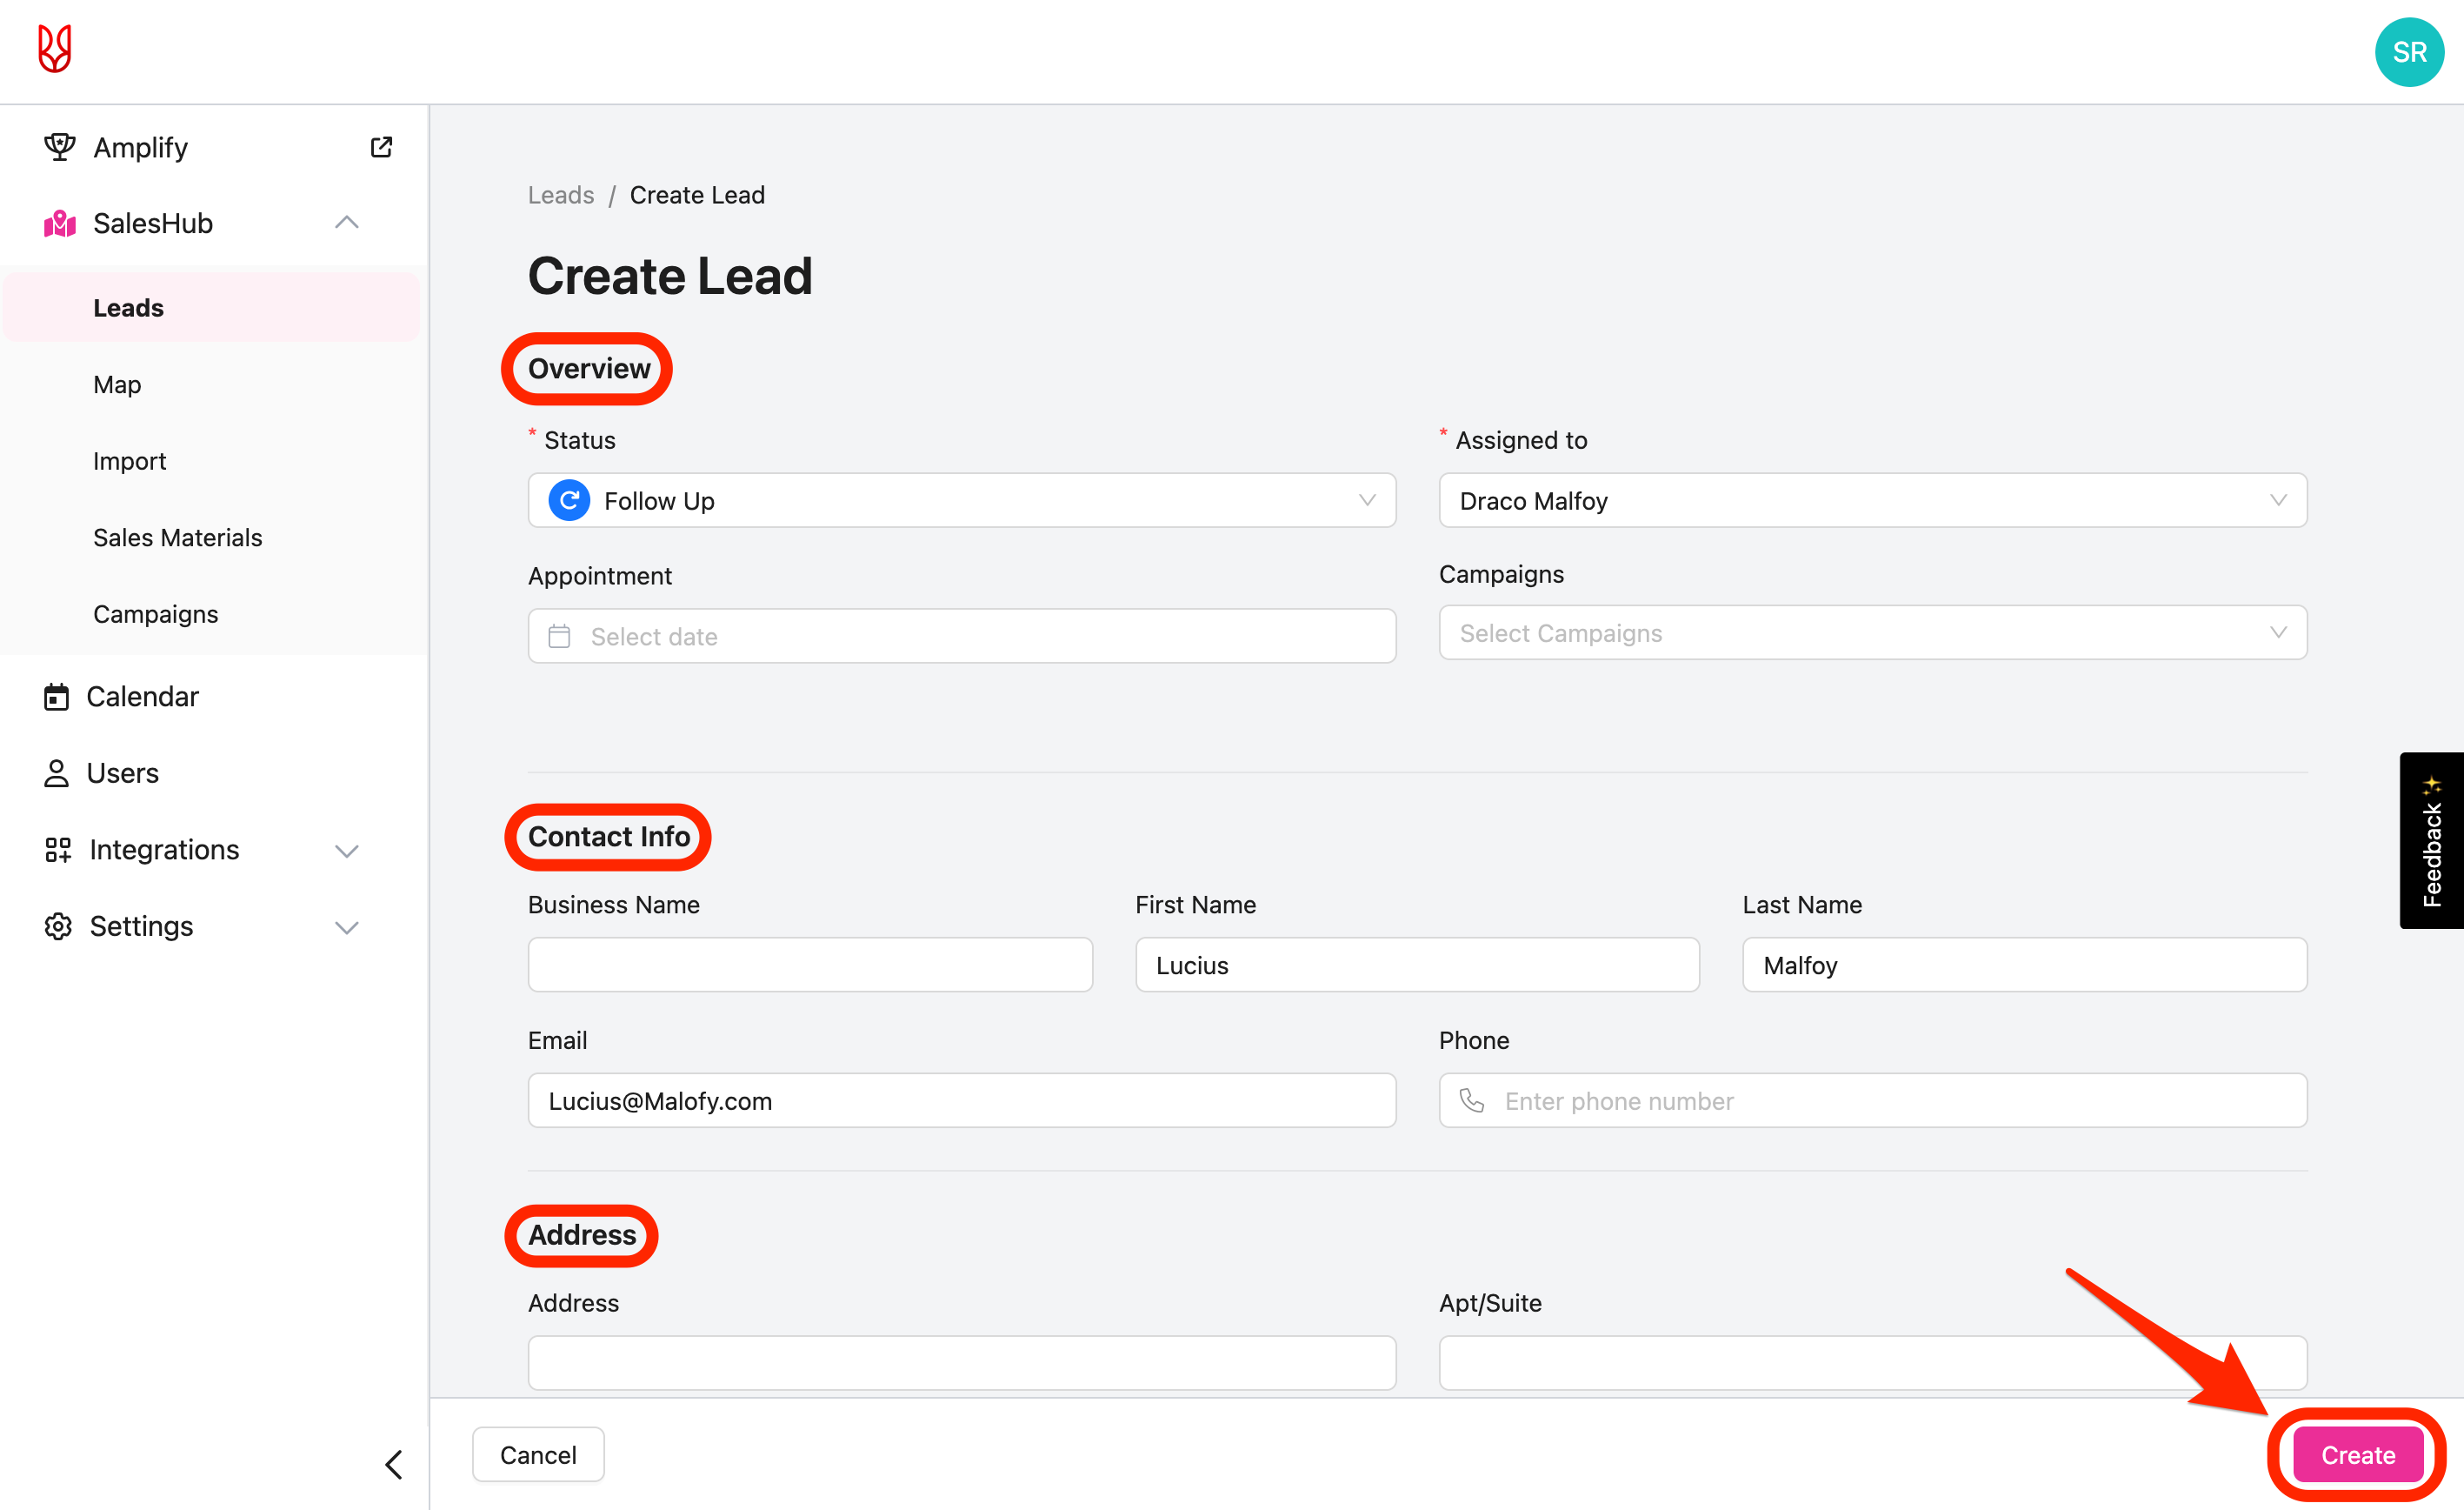
Task: Open Sales Materials menu item
Action: [x=178, y=538]
